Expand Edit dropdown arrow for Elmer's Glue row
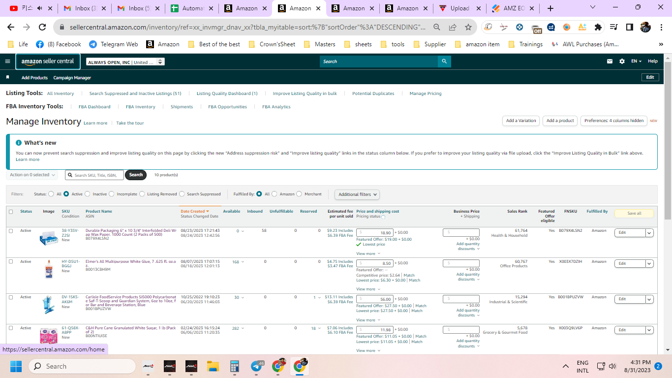This screenshot has width=672, height=378. pyautogui.click(x=649, y=264)
